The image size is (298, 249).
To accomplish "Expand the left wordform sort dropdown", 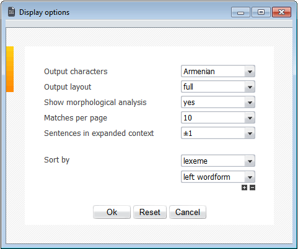I will 218,177.
